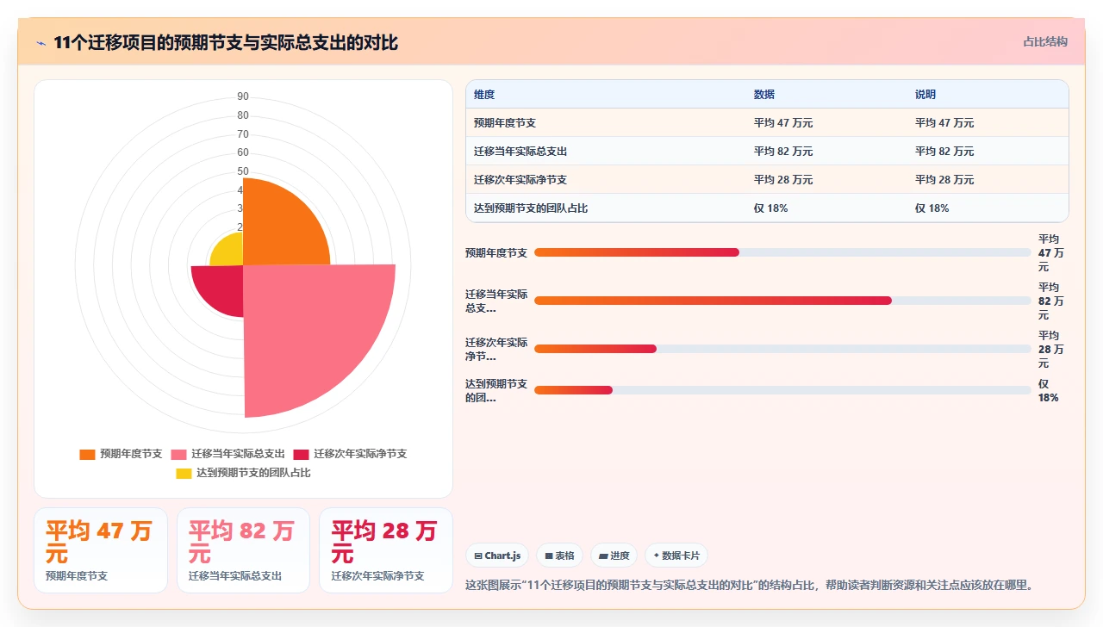
Task: Select the 进度 tag chip
Action: click(614, 556)
